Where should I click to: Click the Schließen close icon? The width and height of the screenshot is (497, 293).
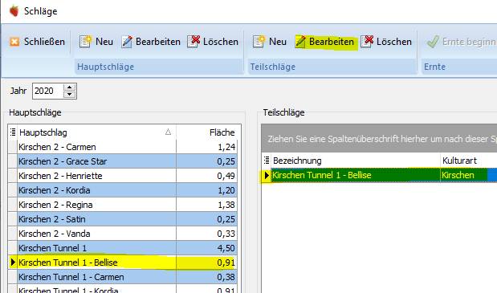[x=14, y=42]
